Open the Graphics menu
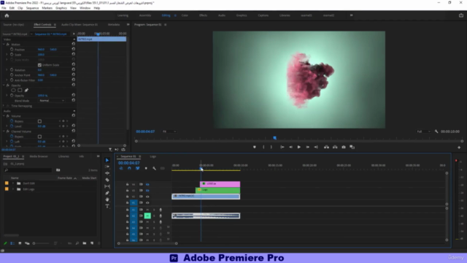The width and height of the screenshot is (467, 263). (x=61, y=8)
